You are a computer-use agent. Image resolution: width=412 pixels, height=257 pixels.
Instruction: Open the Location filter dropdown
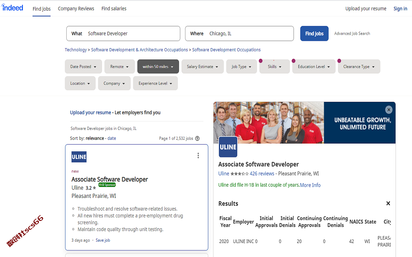coord(80,83)
